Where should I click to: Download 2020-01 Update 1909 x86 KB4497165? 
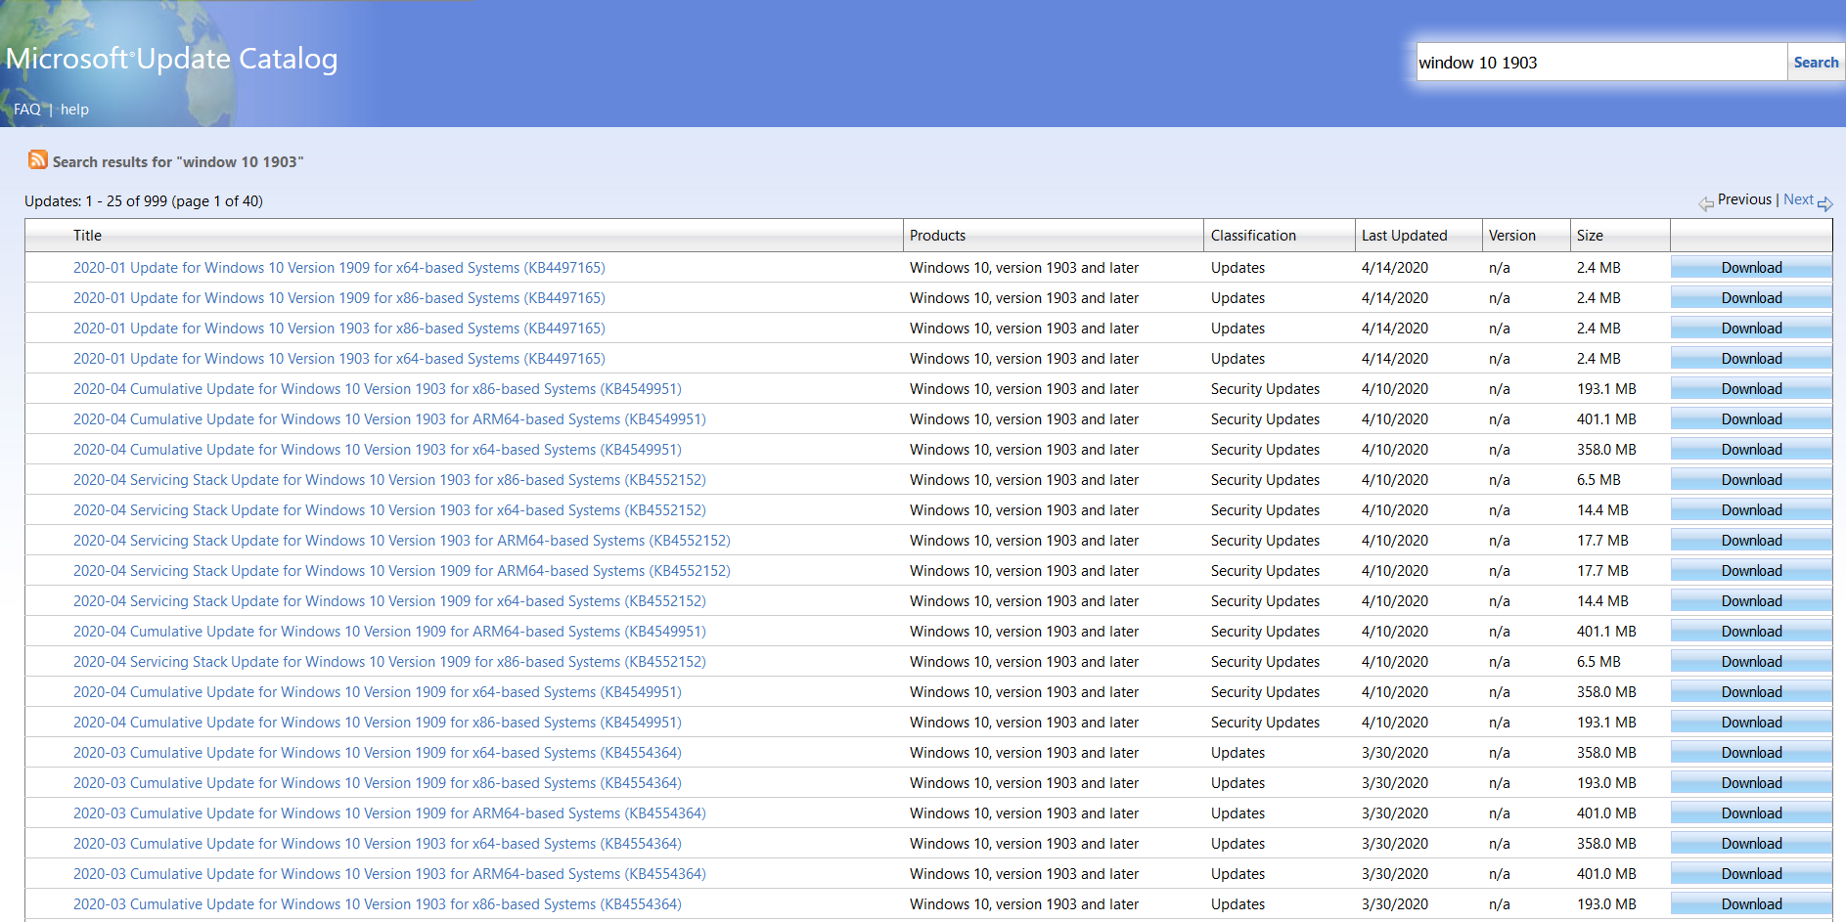1751,298
